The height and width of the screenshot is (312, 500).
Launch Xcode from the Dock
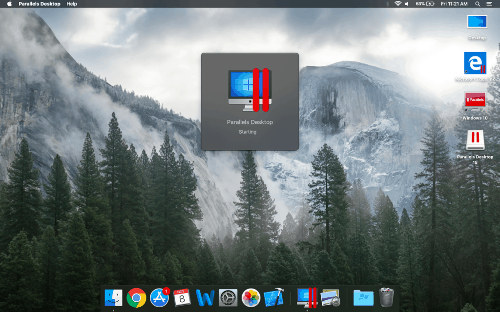click(274, 297)
